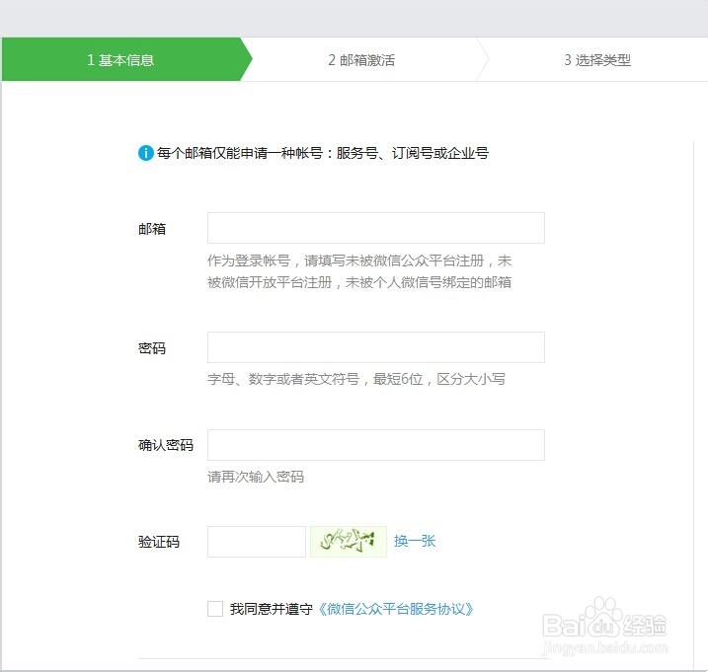
Task: Click the hint text 作为登录帐号，请填写未被微信公众平台注册
Action: 346,261
